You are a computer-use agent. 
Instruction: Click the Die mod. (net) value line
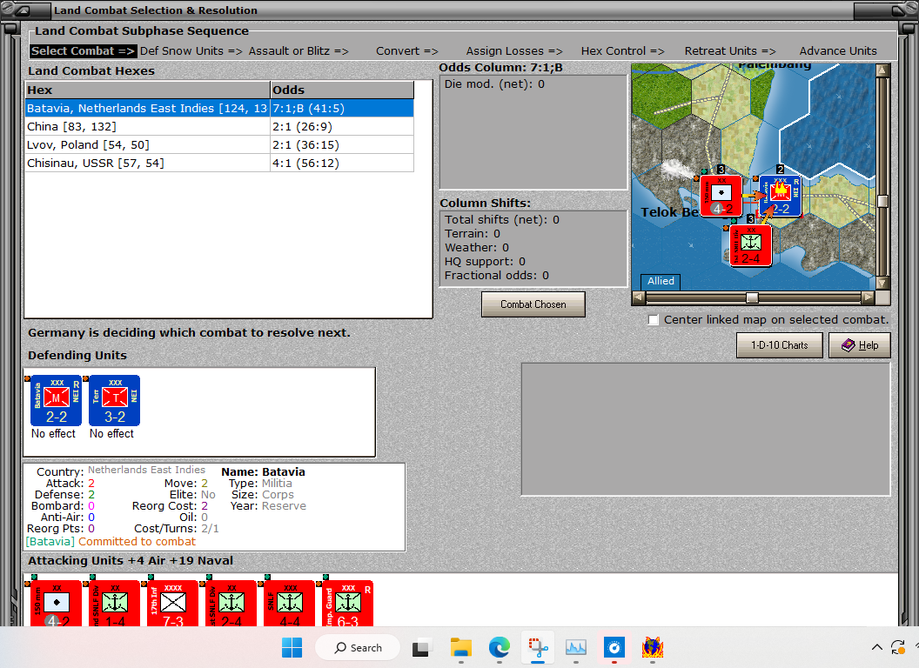[494, 84]
